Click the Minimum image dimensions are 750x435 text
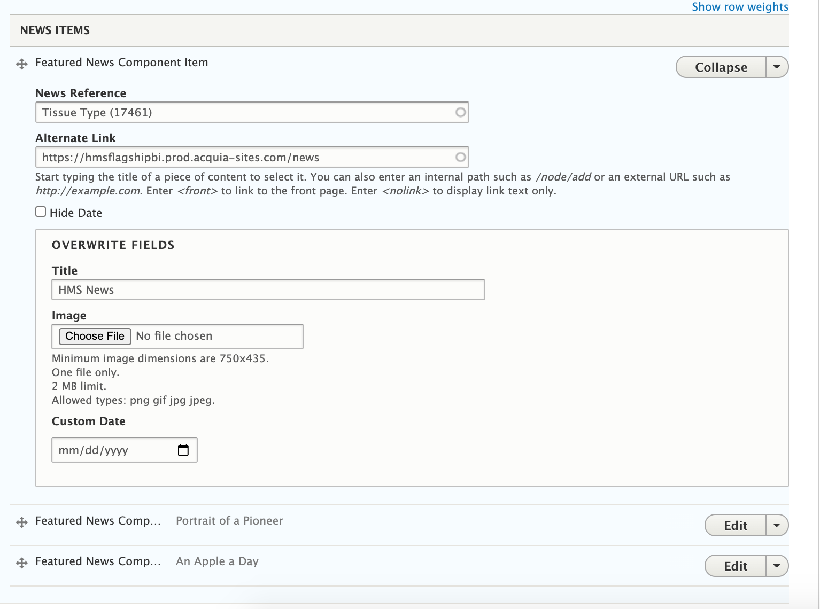This screenshot has width=820, height=609. tap(160, 358)
